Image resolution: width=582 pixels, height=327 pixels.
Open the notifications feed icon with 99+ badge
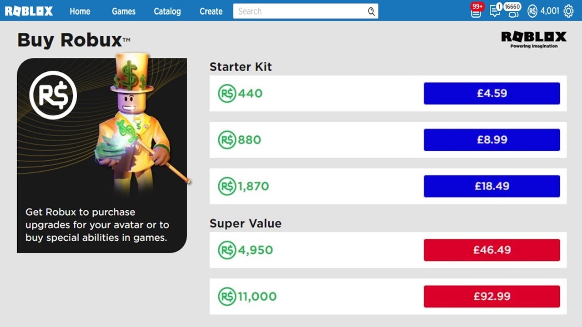pyautogui.click(x=476, y=12)
